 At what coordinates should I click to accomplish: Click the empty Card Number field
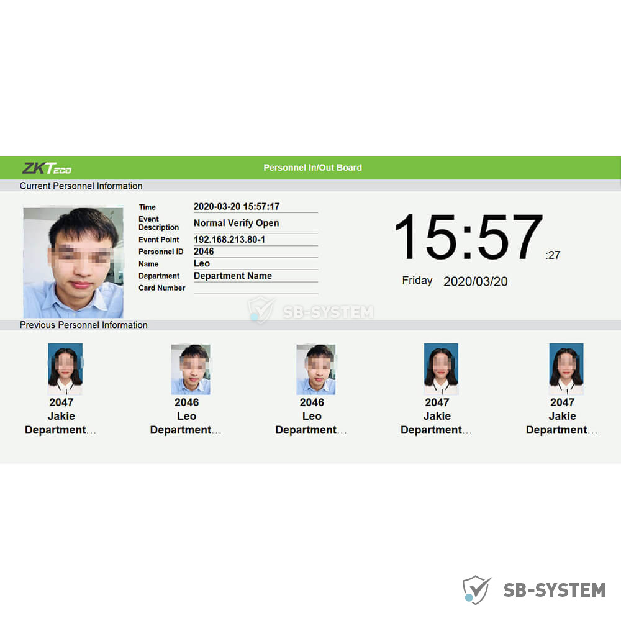[x=255, y=288]
